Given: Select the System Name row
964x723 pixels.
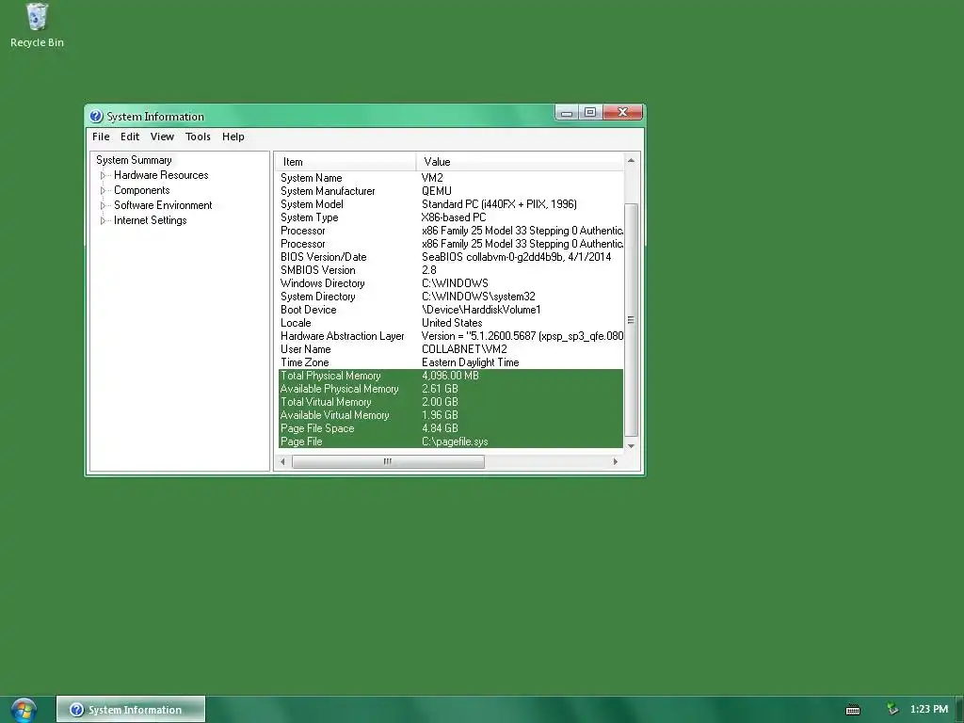Looking at the screenshot, I should click(x=450, y=178).
